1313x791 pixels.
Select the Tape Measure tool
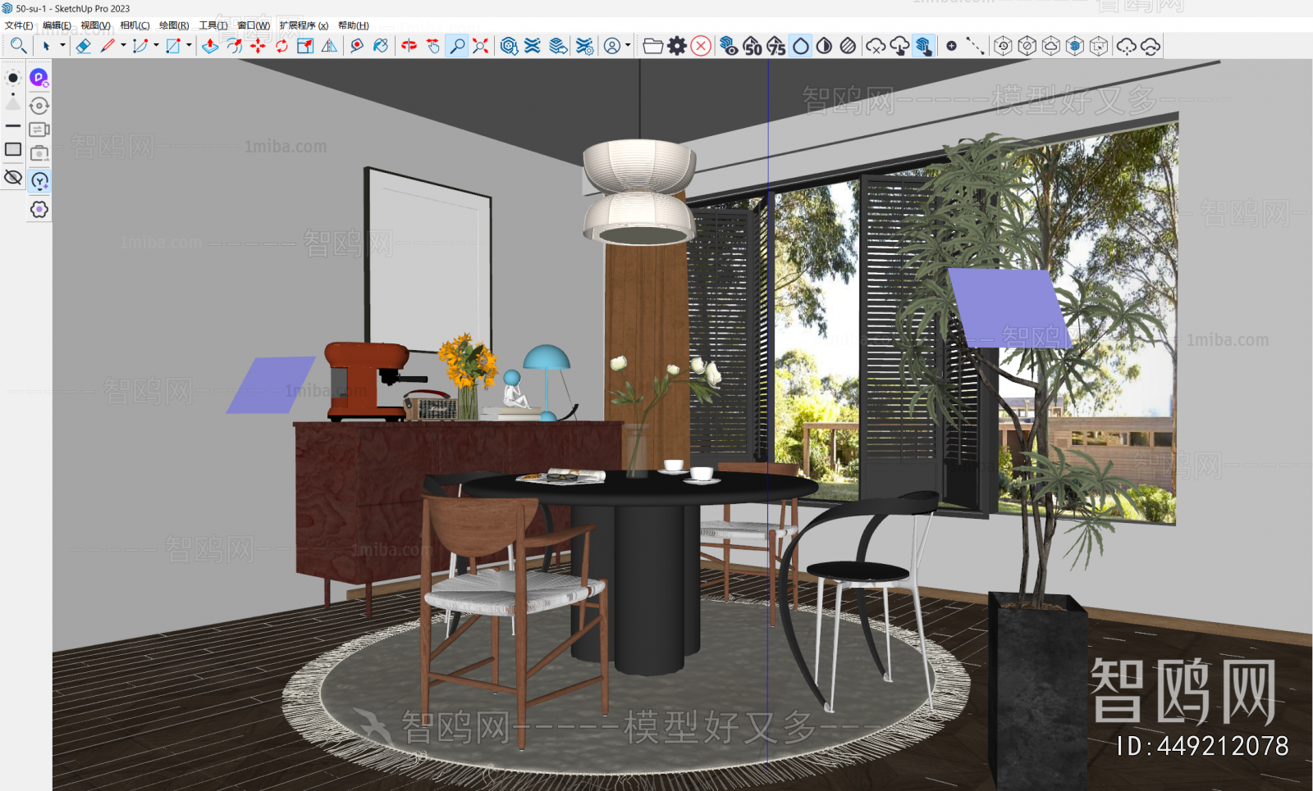click(357, 46)
